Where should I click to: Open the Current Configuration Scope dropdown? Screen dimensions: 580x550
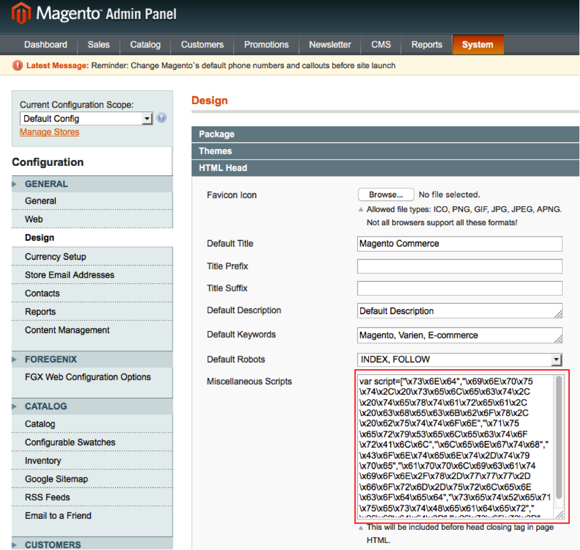(86, 118)
